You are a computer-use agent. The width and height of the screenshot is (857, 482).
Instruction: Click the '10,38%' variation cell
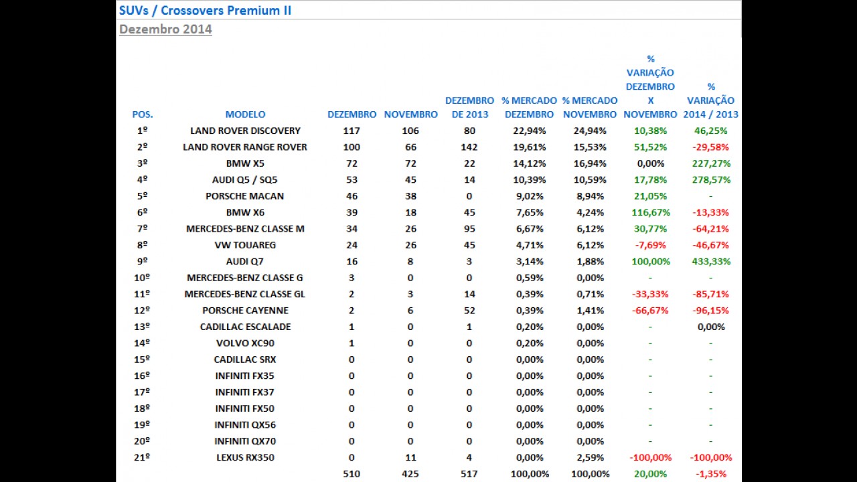(x=650, y=131)
